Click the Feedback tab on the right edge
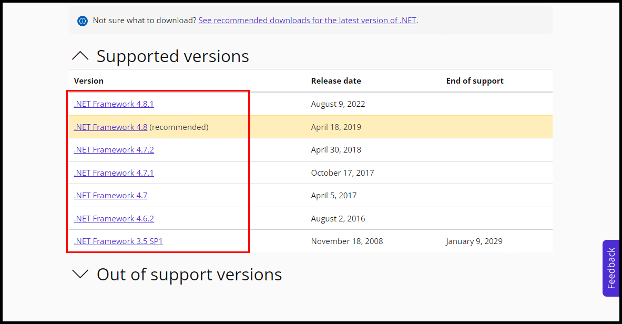Viewport: 622px width, 324px height. pos(611,268)
